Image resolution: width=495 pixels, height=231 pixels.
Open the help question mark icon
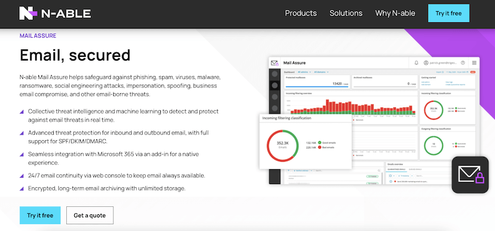463,63
